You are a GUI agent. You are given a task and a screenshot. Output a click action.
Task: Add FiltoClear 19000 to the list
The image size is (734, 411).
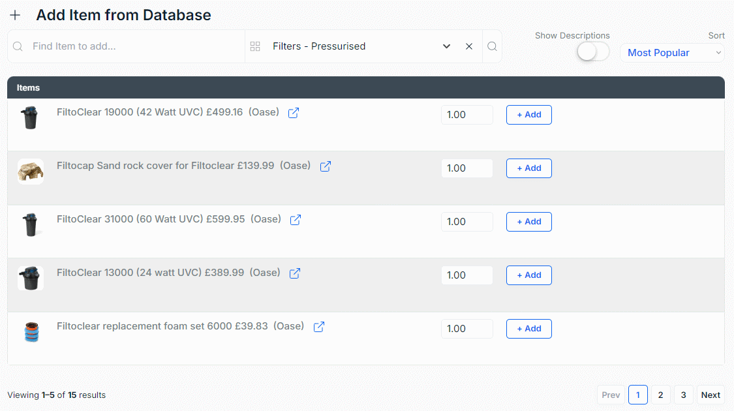click(529, 115)
